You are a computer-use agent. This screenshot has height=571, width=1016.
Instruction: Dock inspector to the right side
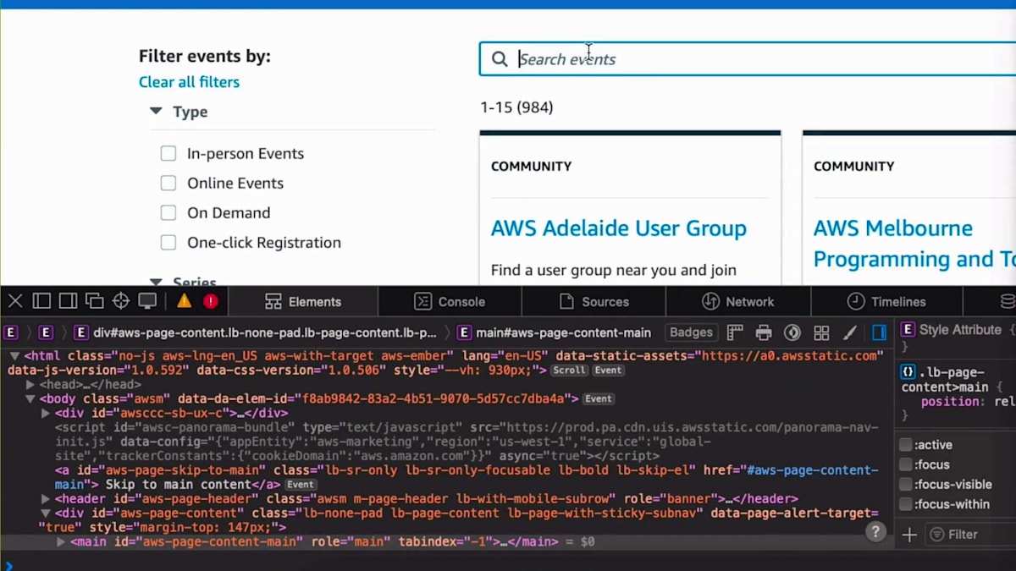click(x=68, y=301)
